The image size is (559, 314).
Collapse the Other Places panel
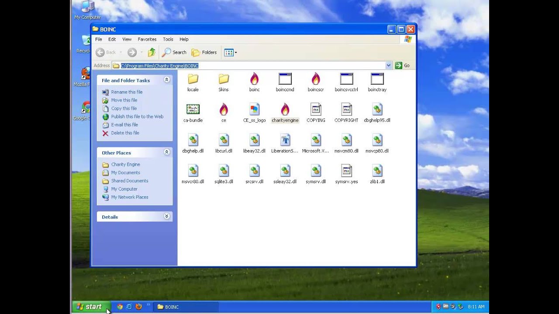(x=166, y=152)
